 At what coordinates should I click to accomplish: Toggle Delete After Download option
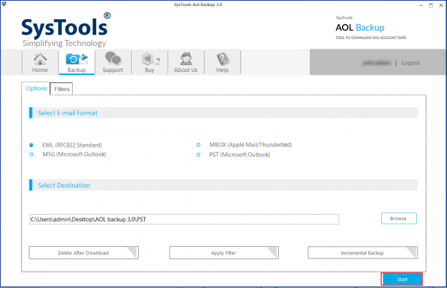pyautogui.click(x=83, y=253)
